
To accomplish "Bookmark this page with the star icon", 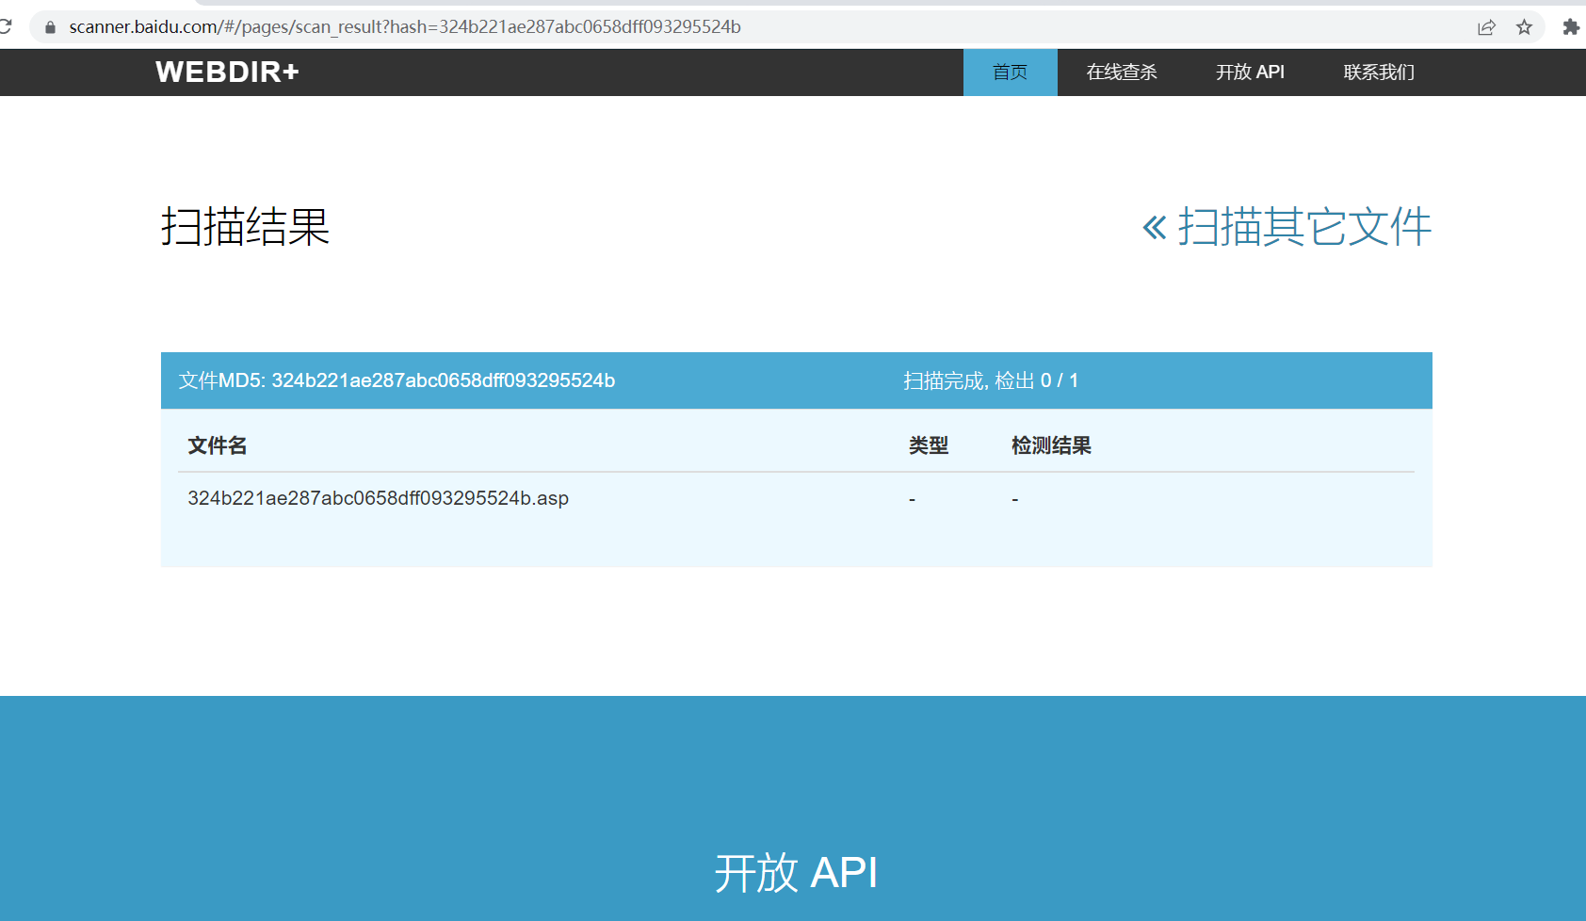I will tap(1524, 27).
